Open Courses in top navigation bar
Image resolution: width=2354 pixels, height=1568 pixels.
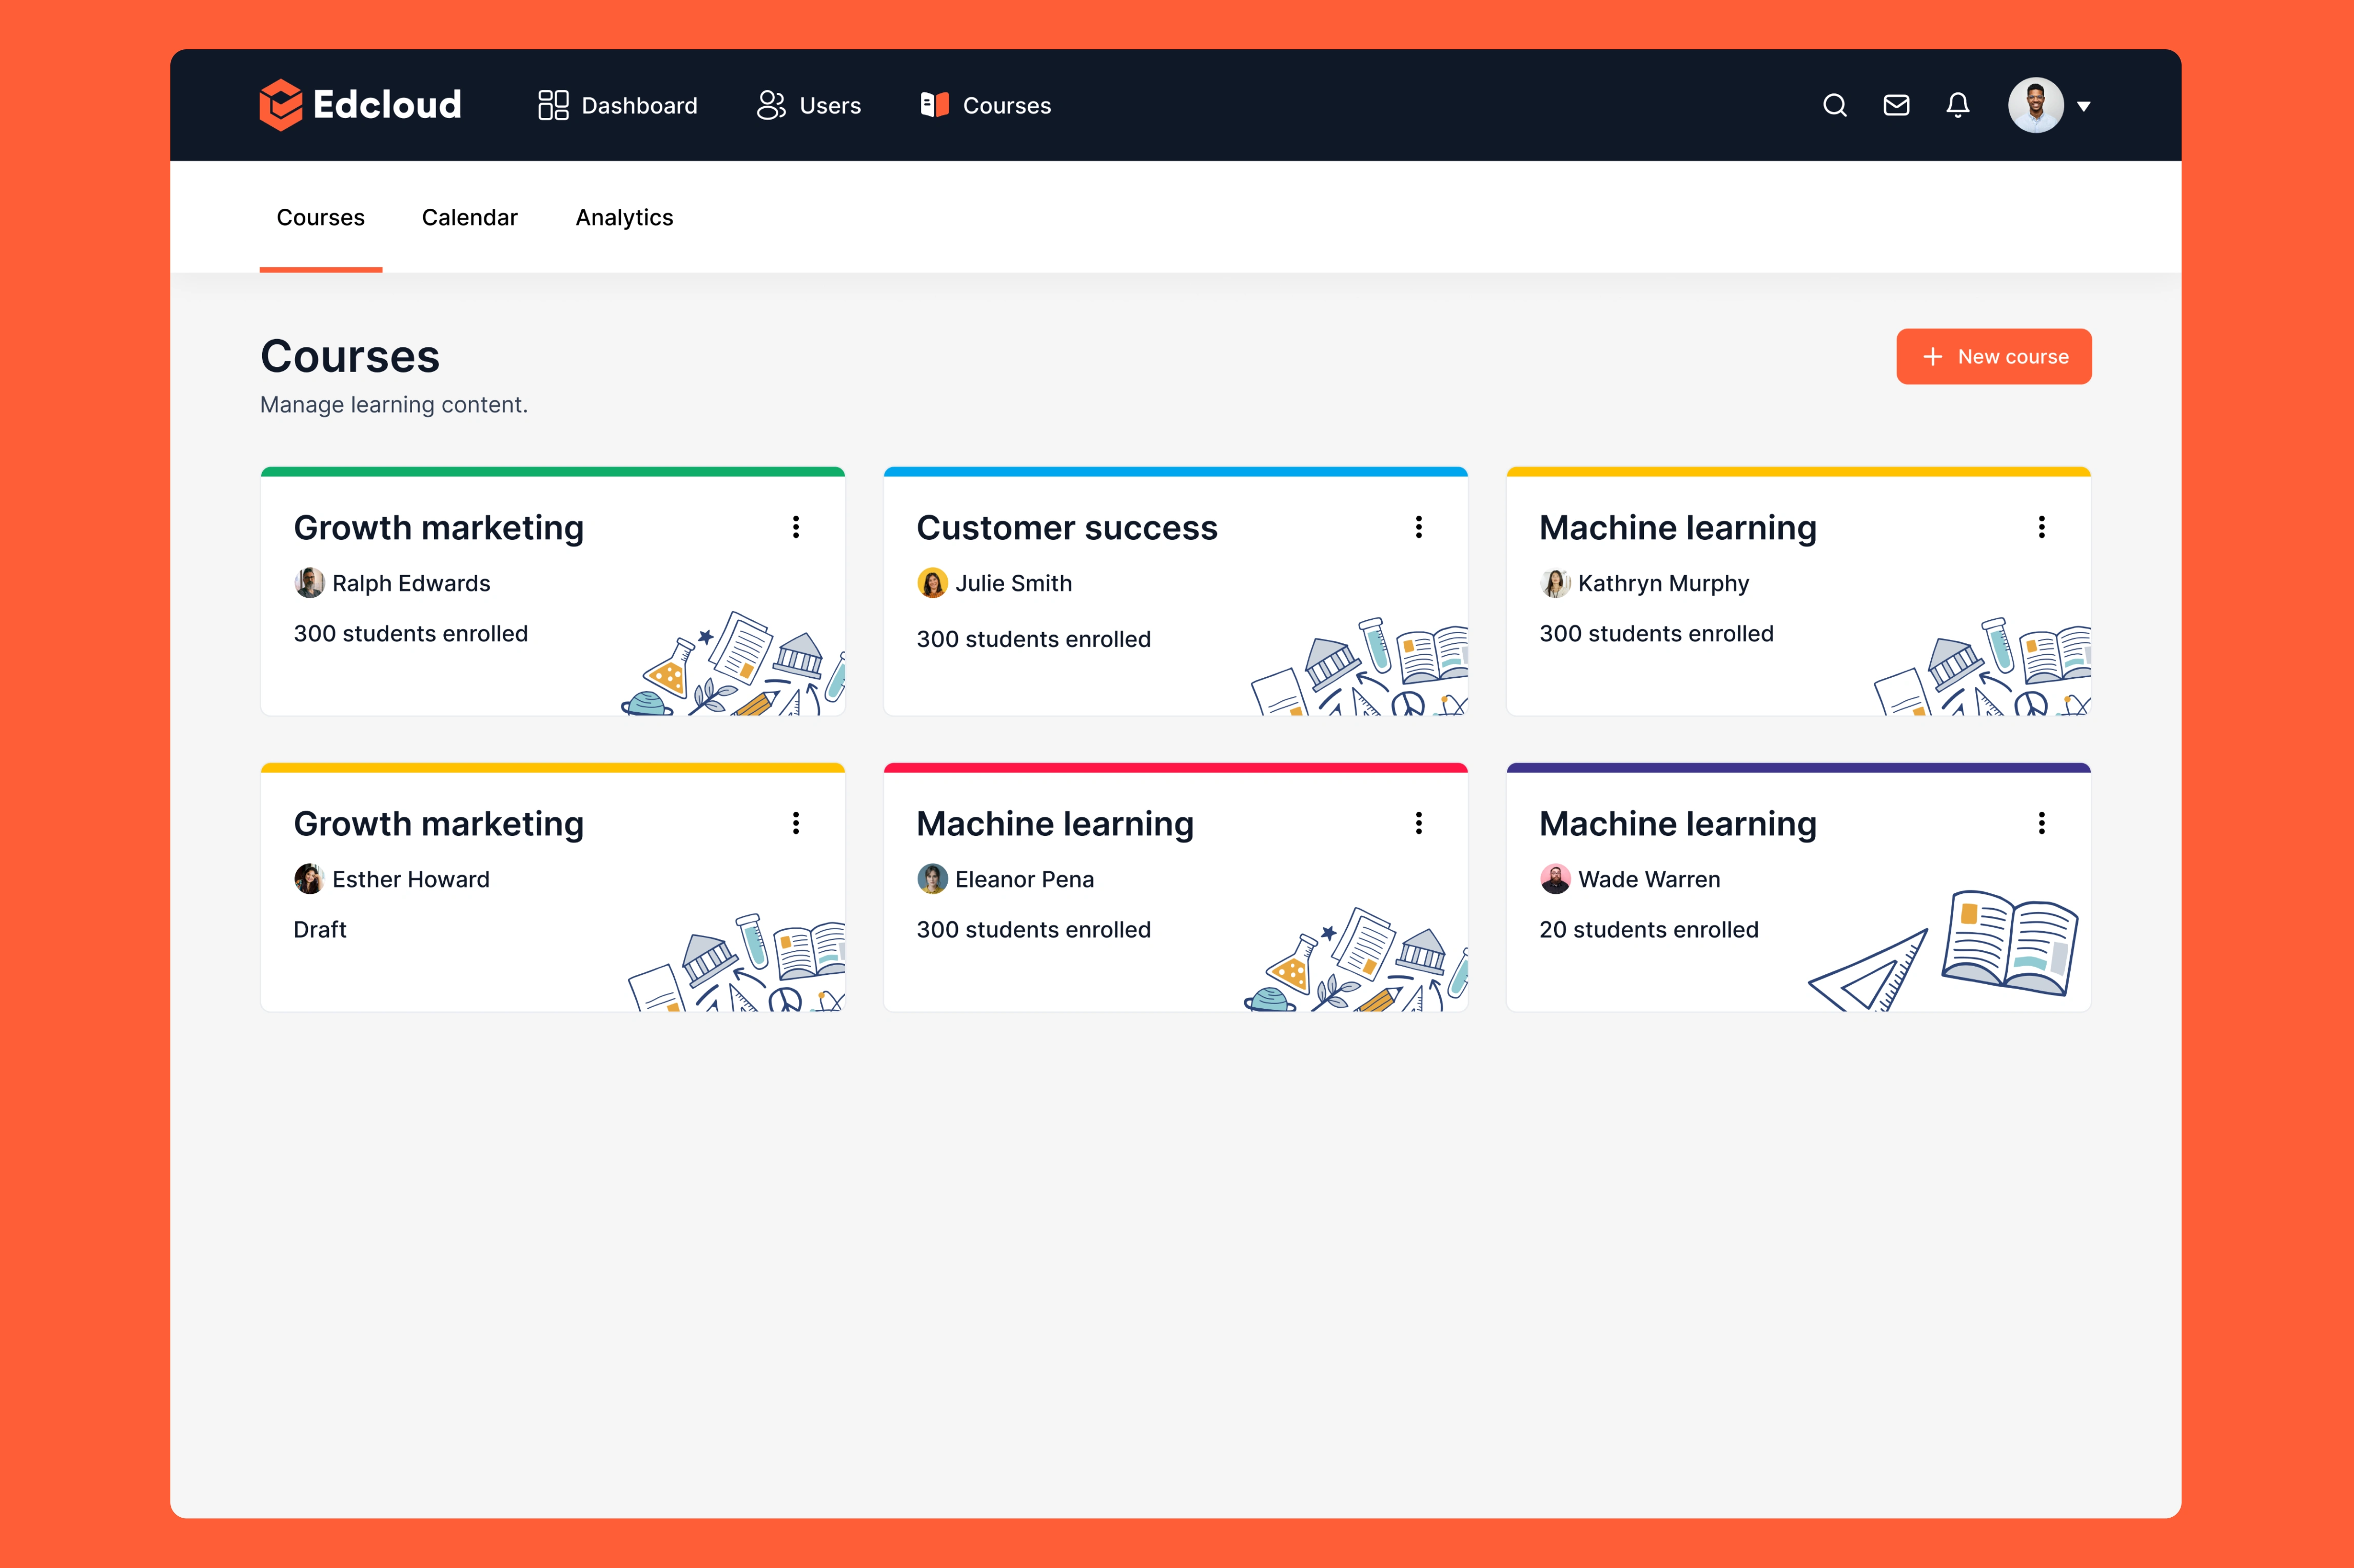pos(985,105)
